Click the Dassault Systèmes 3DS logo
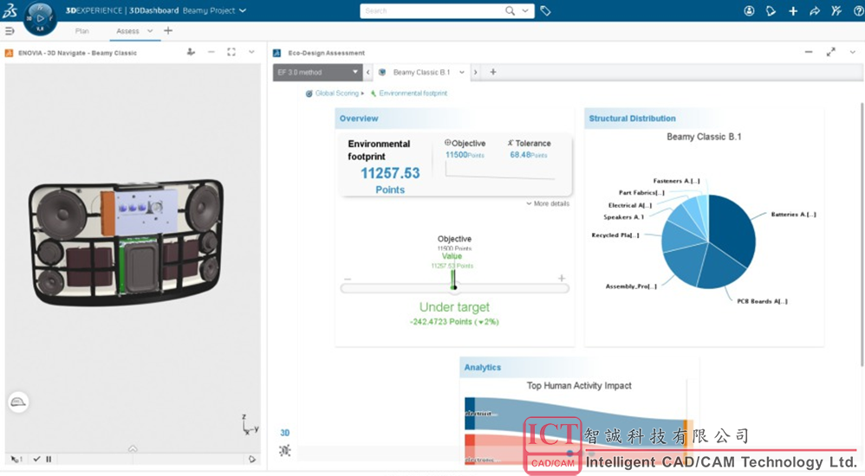Image resolution: width=865 pixels, height=476 pixels. [10, 10]
